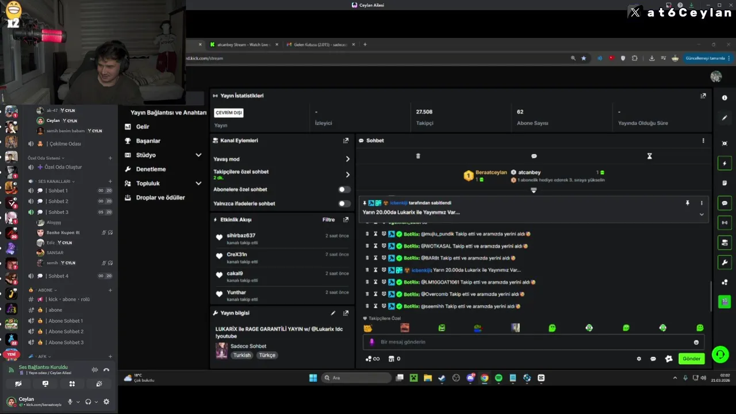The height and width of the screenshot is (414, 736).
Task: Open Özel Oda Oluştur channel
Action: [63, 167]
